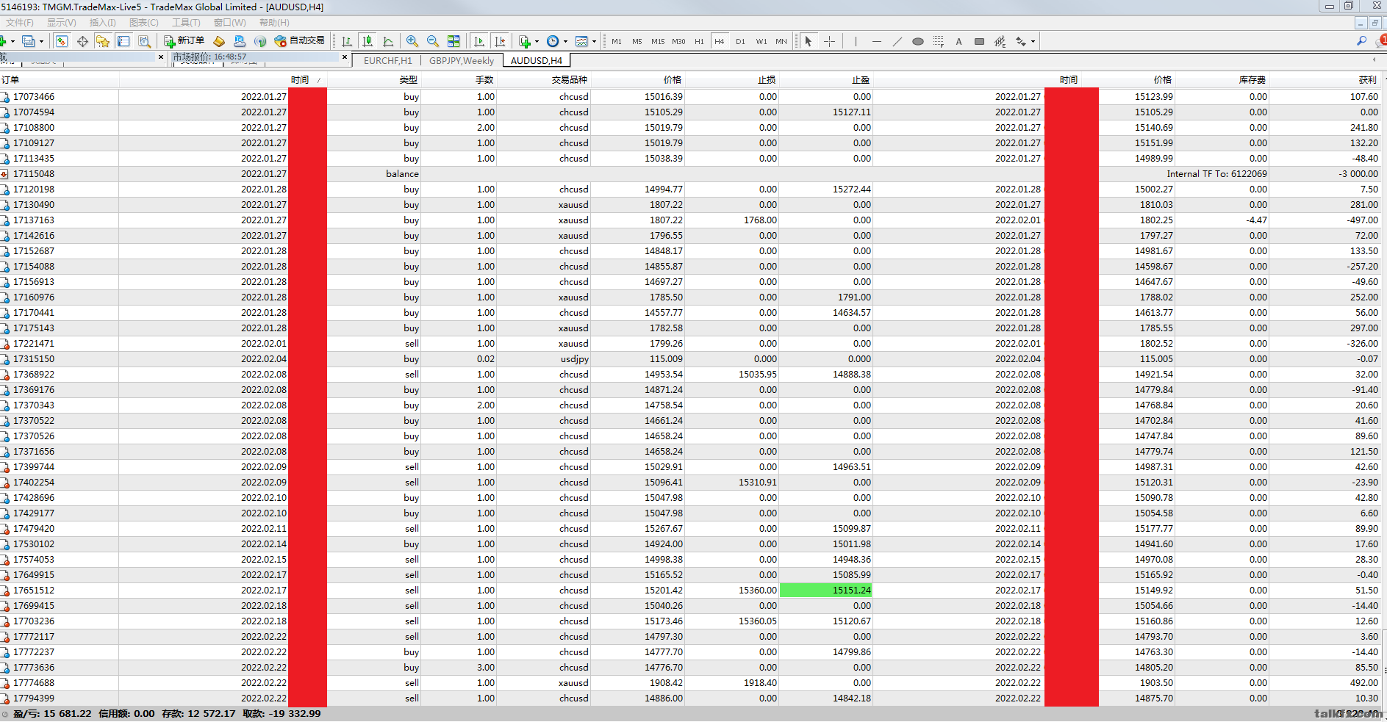This screenshot has width=1387, height=722.
Task: Open the 帮助(H) menu
Action: tap(274, 22)
